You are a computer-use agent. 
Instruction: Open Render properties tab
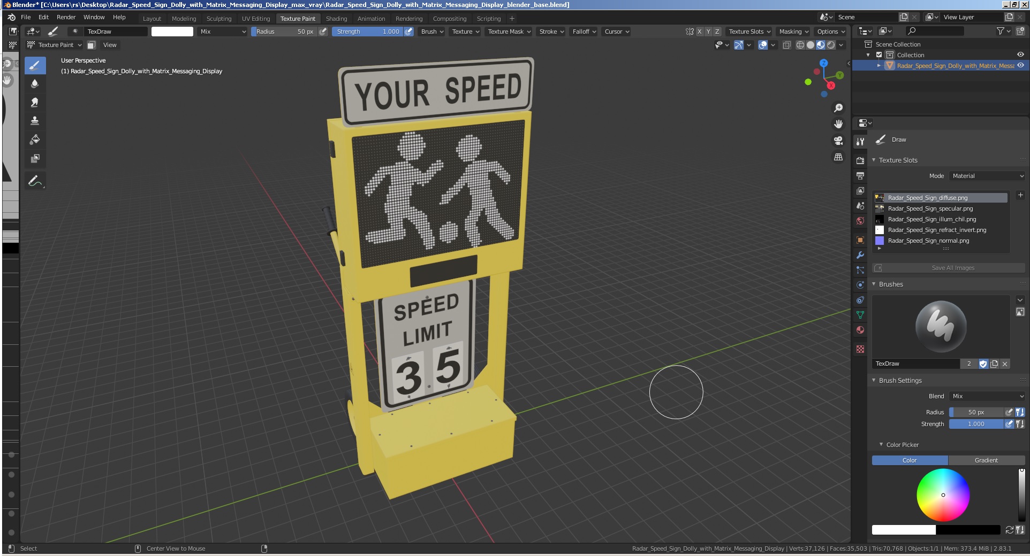860,160
